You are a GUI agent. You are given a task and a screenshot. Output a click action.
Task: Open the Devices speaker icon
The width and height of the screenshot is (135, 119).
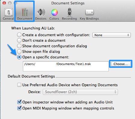click(41, 12)
